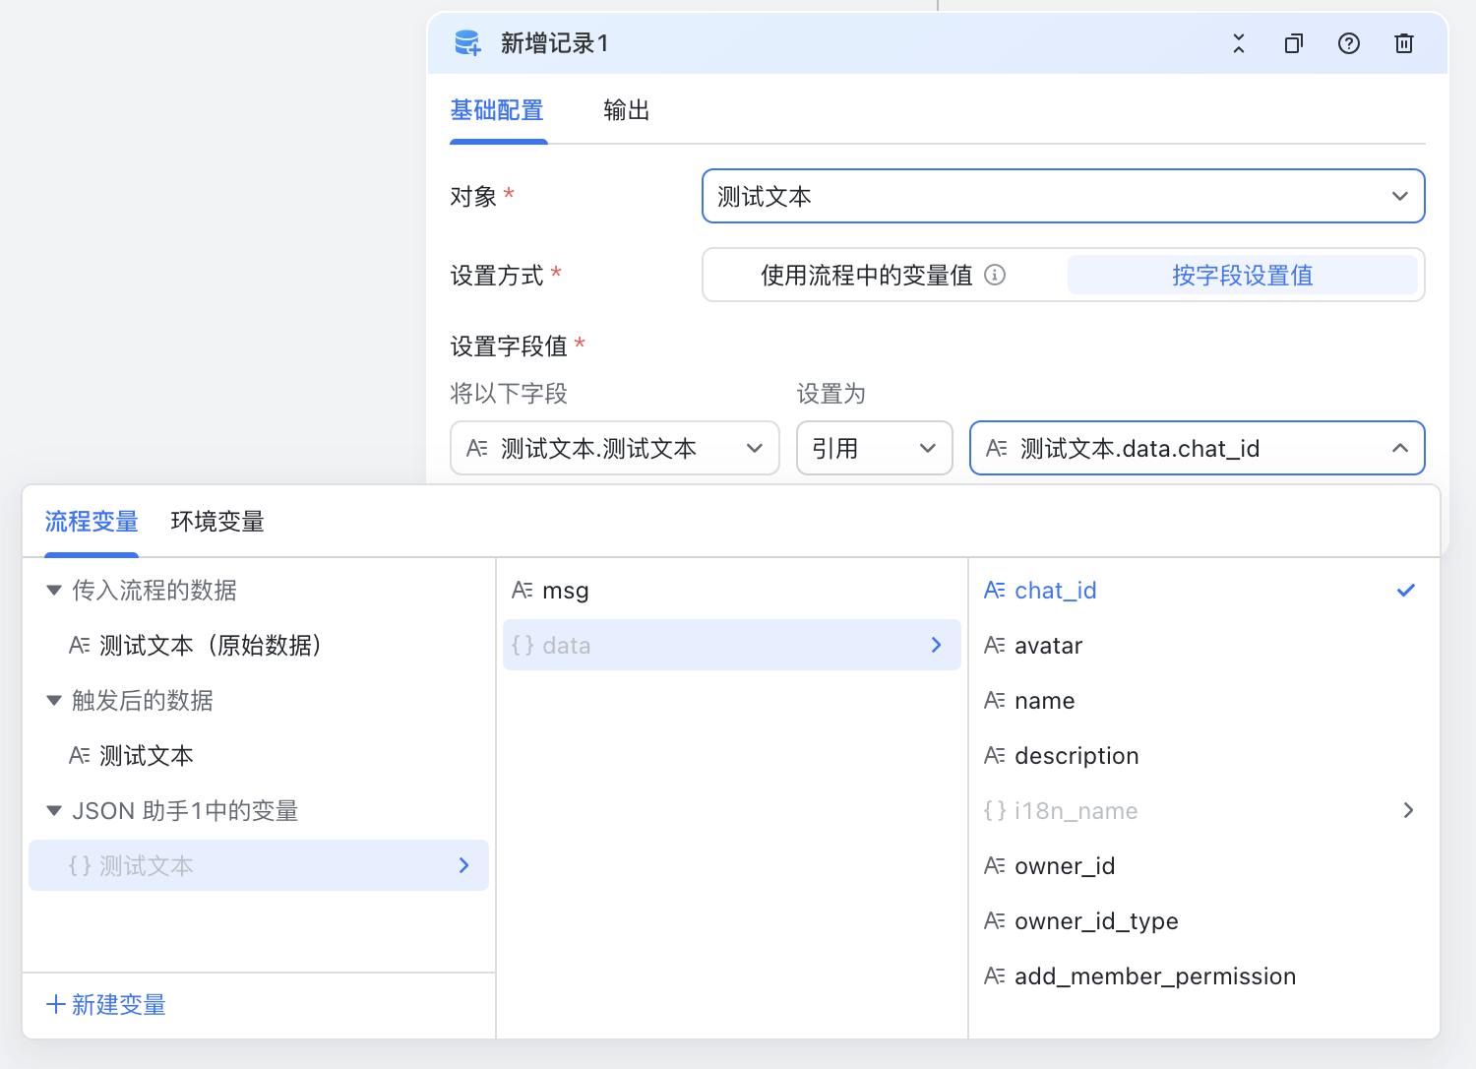
Task: Delete the 新增记录1 node via trash icon
Action: pyautogui.click(x=1403, y=43)
